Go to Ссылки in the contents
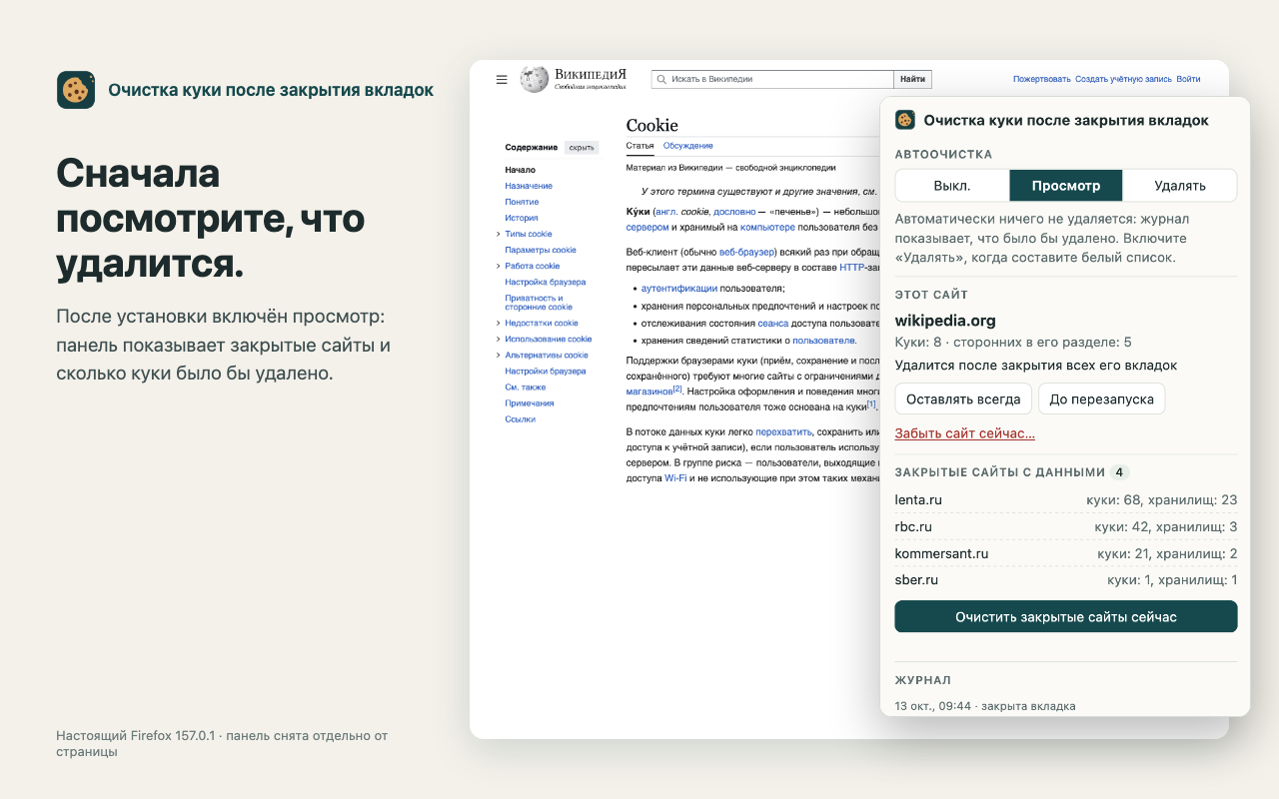This screenshot has height=799, width=1279. click(x=521, y=419)
